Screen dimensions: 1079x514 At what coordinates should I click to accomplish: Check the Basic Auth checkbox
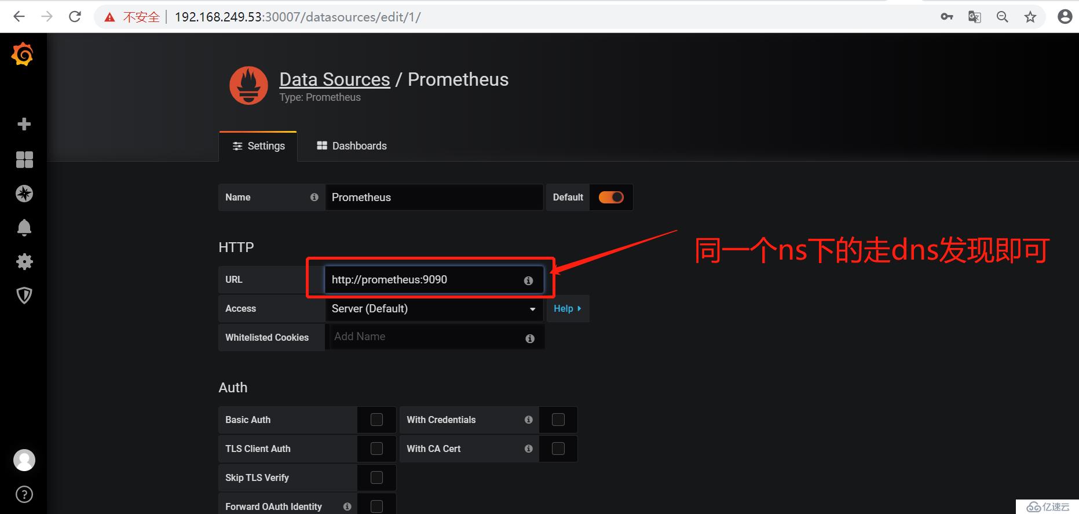point(376,420)
